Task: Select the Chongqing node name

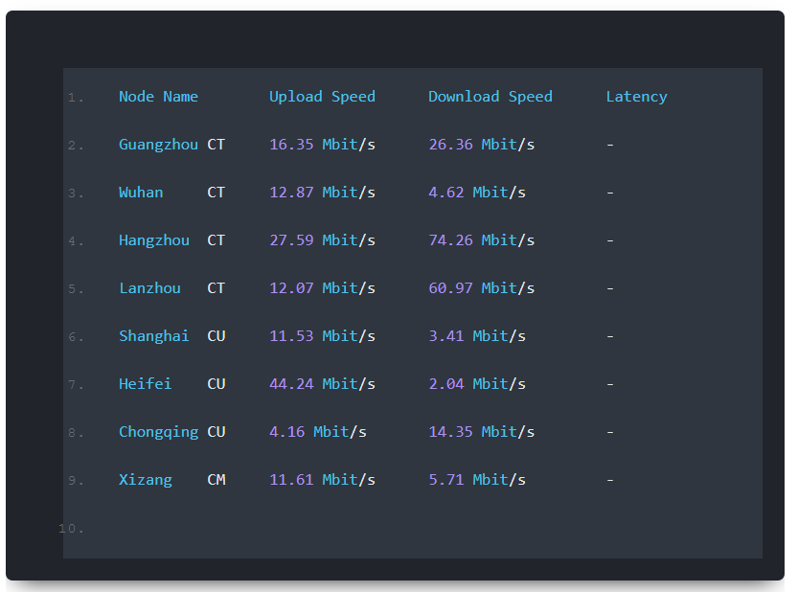Action: [158, 432]
